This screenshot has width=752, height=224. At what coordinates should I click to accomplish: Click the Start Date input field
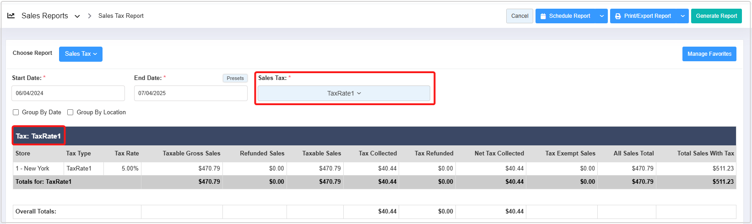click(x=68, y=93)
